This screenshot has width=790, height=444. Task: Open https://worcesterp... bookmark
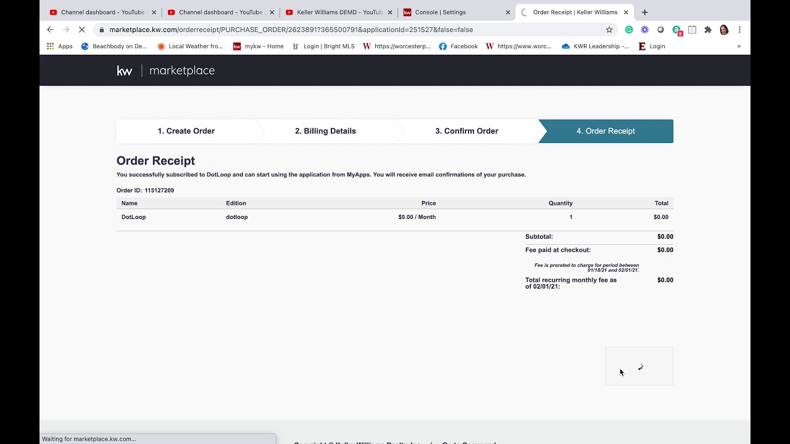pos(397,46)
